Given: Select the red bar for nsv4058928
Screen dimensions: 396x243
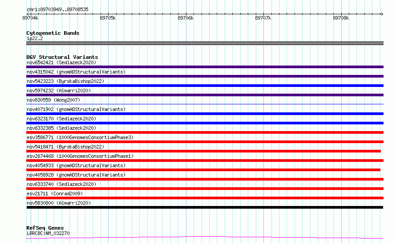Looking at the screenshot, I should click(x=205, y=179).
